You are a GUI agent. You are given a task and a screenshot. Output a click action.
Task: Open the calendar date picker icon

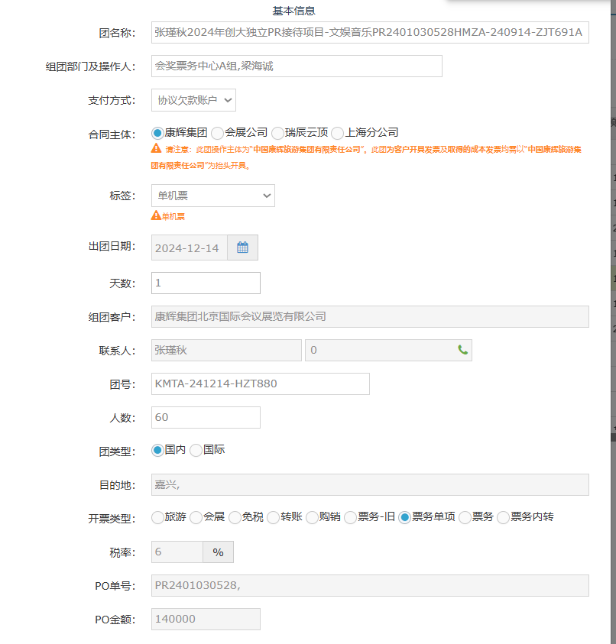pos(242,248)
